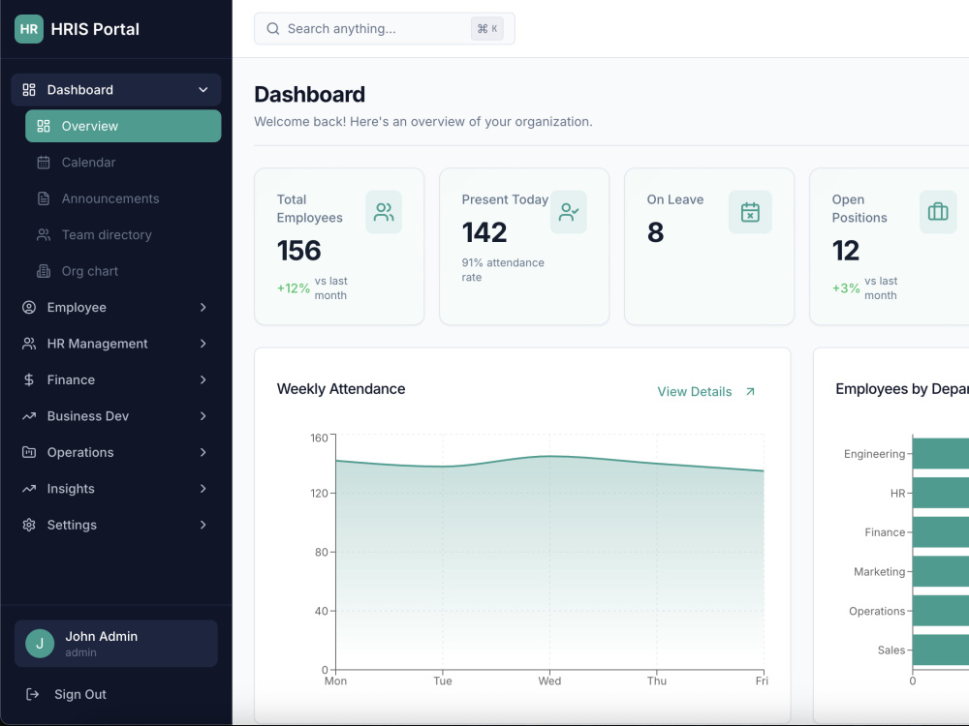The width and height of the screenshot is (969, 726).
Task: Collapse the Dashboard menu chevron
Action: (x=203, y=89)
